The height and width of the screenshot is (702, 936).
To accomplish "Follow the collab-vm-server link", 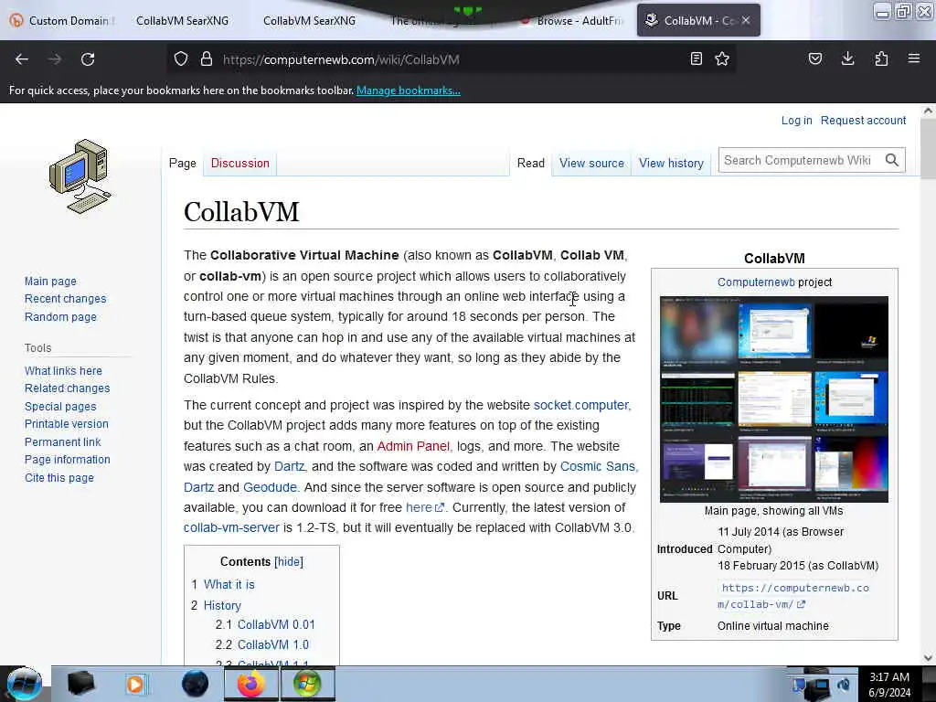I will pos(231,527).
